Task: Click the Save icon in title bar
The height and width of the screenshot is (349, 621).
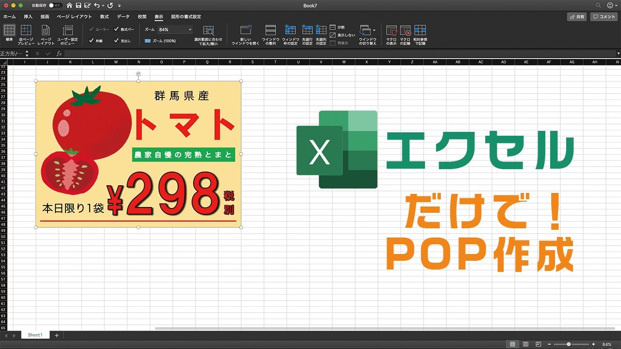Action: 78,5
